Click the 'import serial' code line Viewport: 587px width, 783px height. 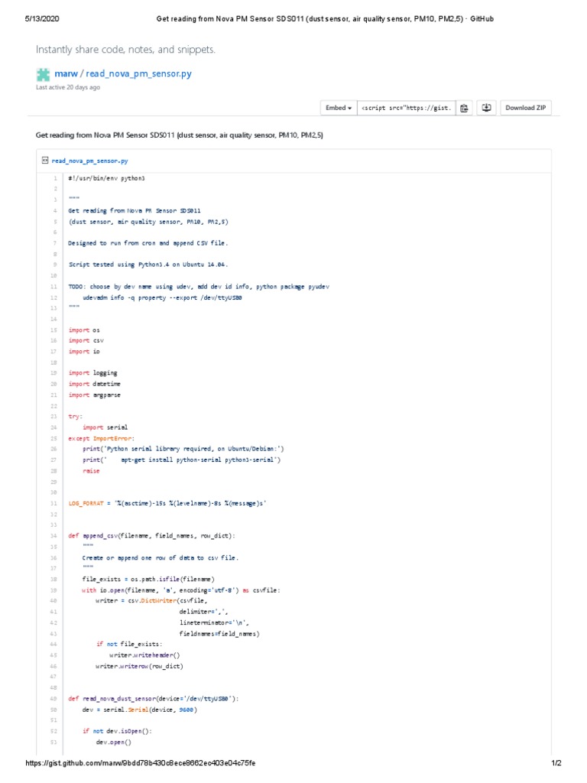click(x=105, y=427)
